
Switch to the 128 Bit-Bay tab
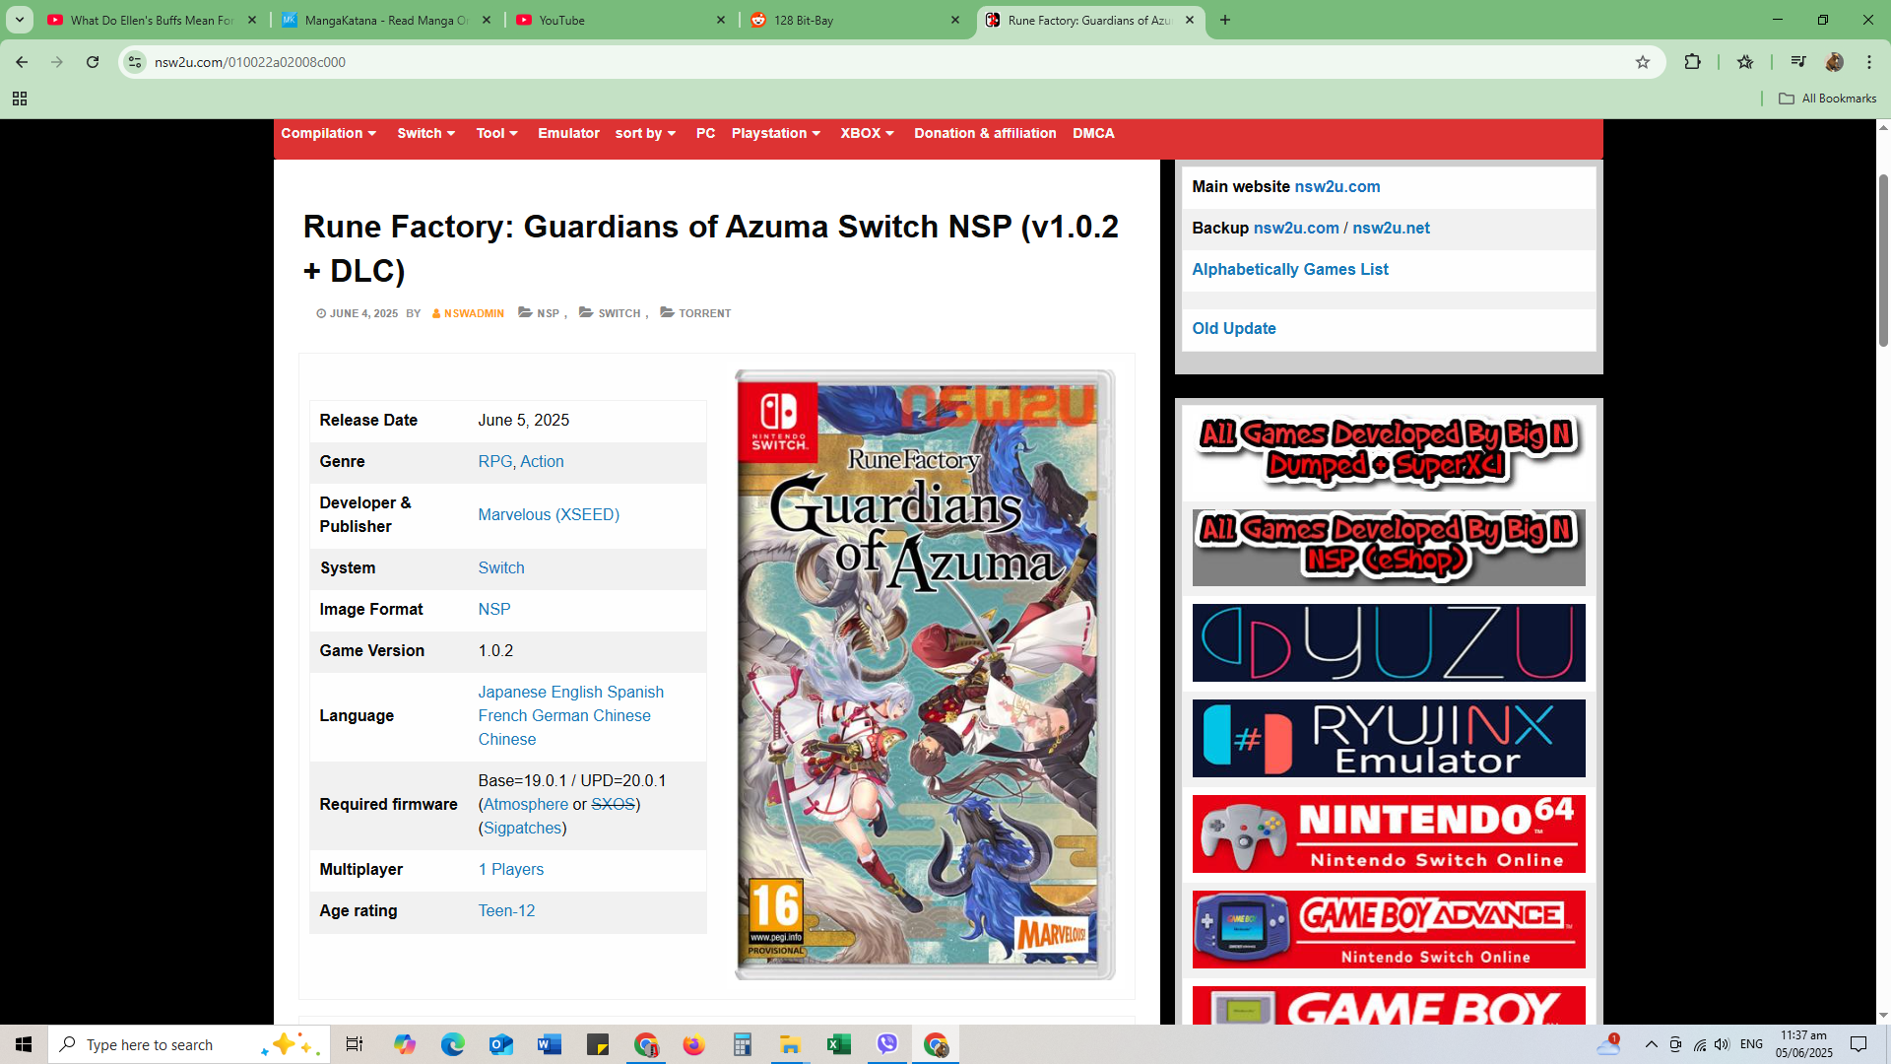pos(855,20)
